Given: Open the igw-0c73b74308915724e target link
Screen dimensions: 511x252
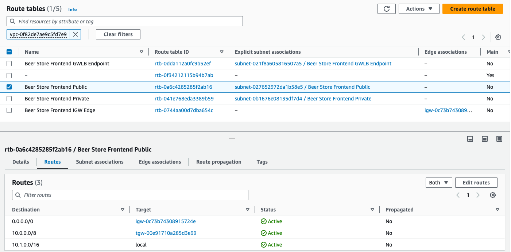Looking at the screenshot, I should pyautogui.click(x=166, y=221).
